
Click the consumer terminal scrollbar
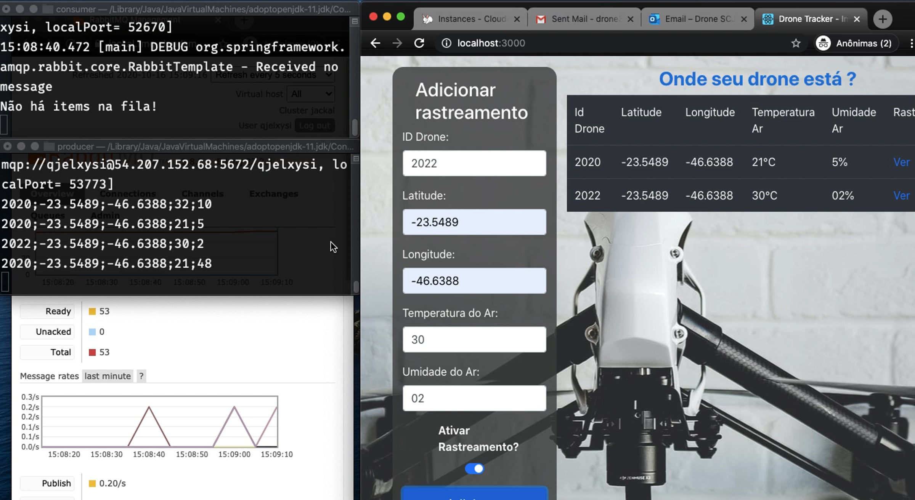[355, 127]
